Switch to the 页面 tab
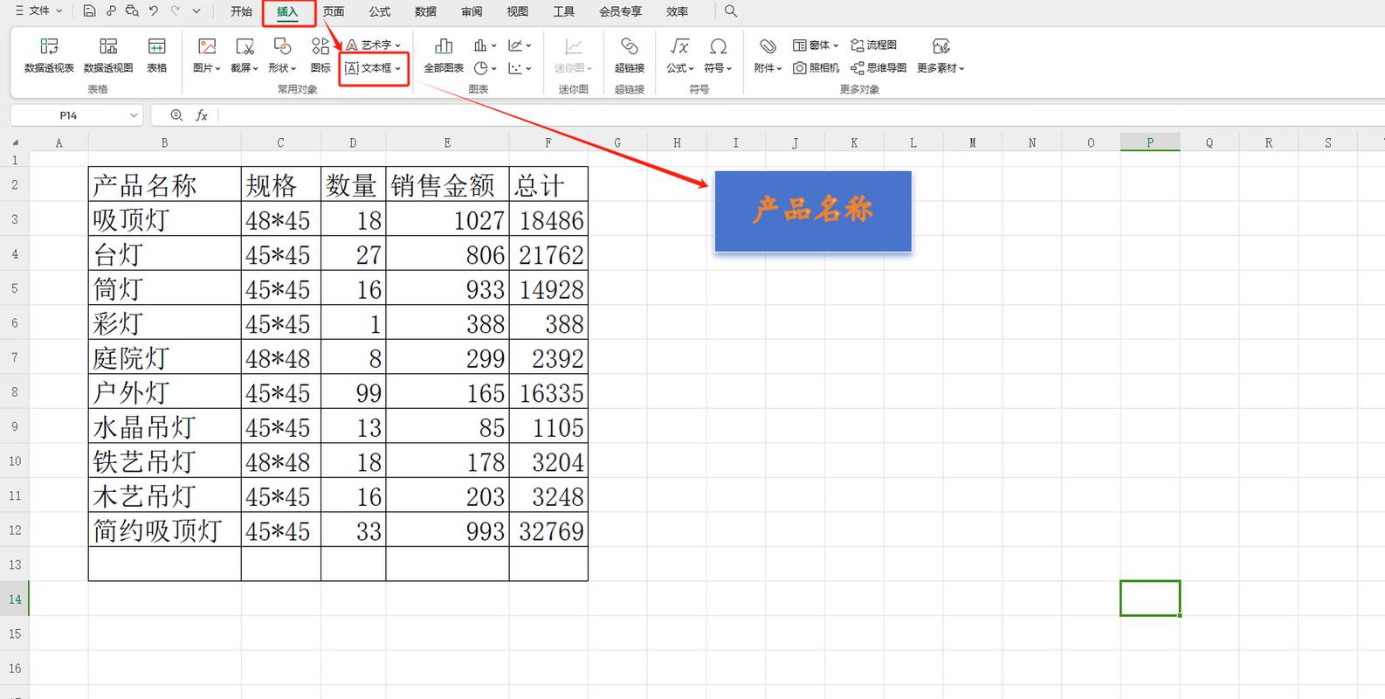Screen dimensions: 1385x699 click(334, 11)
